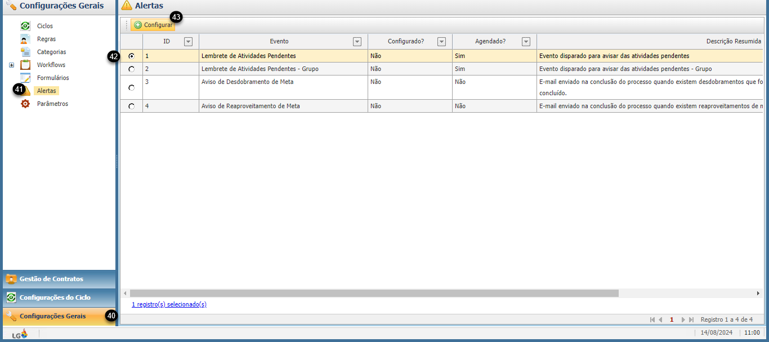Switch to Configurações do Ciclo panel
Screen dimensions: 769x342
pyautogui.click(x=59, y=297)
